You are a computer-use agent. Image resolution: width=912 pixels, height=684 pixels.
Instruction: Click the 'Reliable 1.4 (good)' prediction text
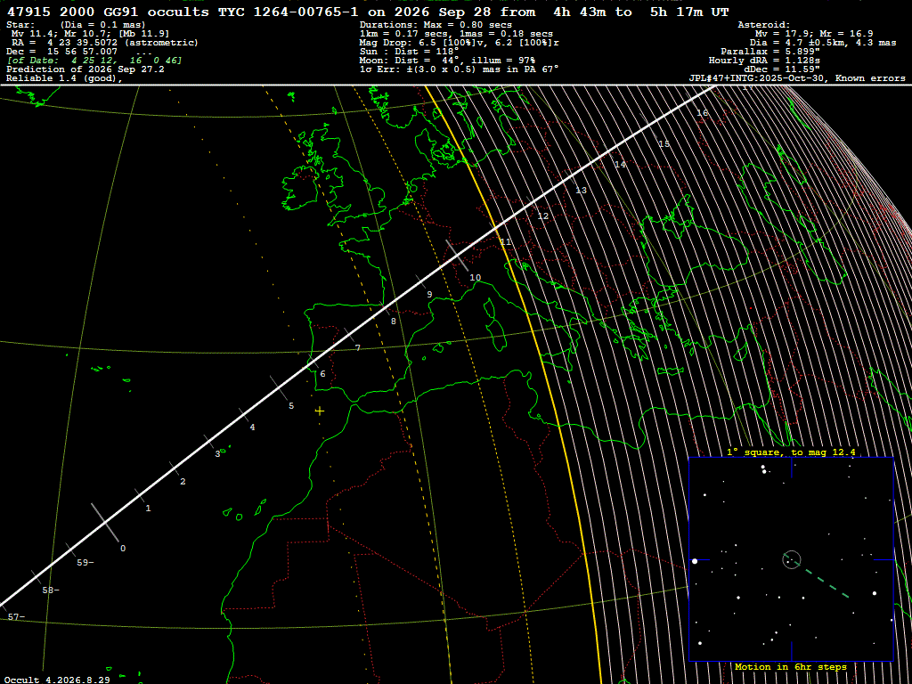coord(64,79)
